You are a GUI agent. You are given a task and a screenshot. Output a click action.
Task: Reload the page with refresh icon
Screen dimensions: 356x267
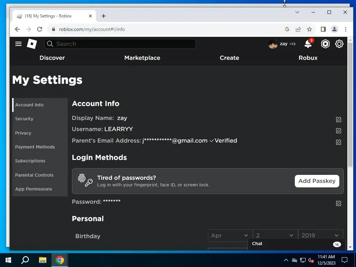point(40,29)
